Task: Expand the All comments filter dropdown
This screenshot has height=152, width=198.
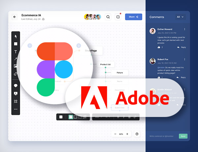Action: [x=181, y=17]
